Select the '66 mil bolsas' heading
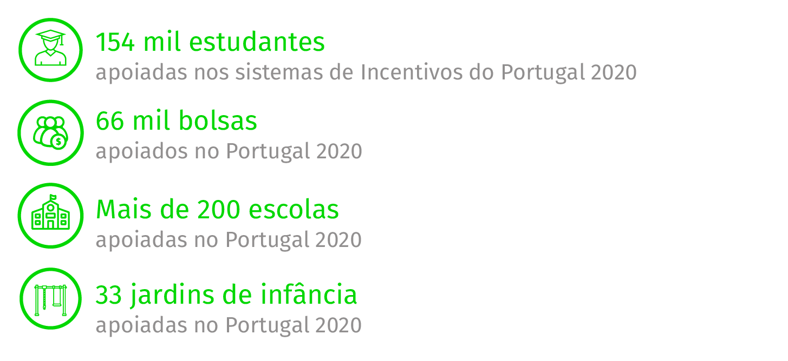788x361 pixels. coord(177,121)
